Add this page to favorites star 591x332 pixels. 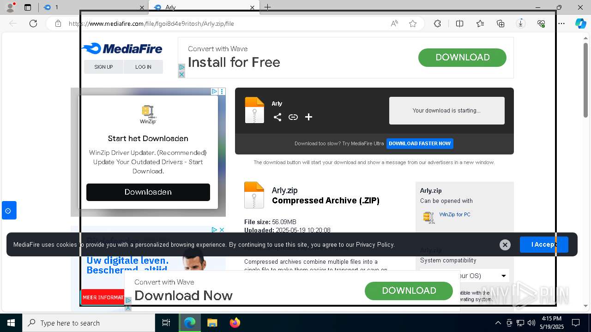coord(413,24)
